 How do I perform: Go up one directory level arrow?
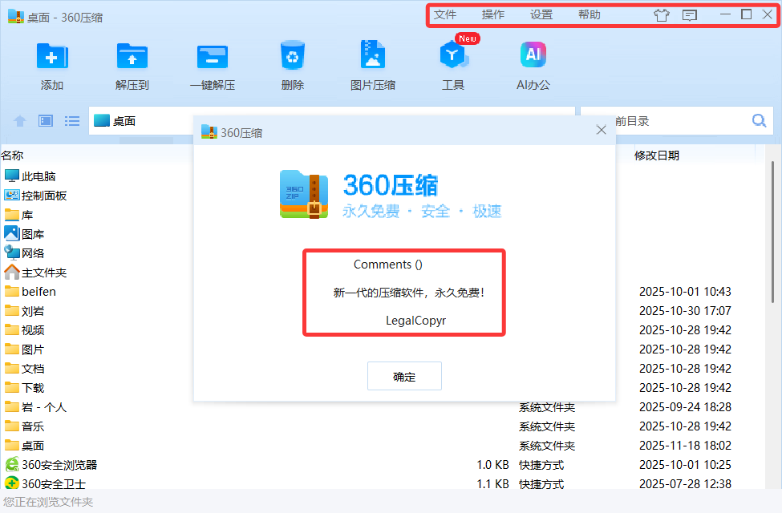[x=20, y=121]
